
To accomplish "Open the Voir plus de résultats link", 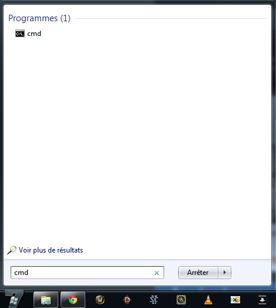I will coord(51,250).
